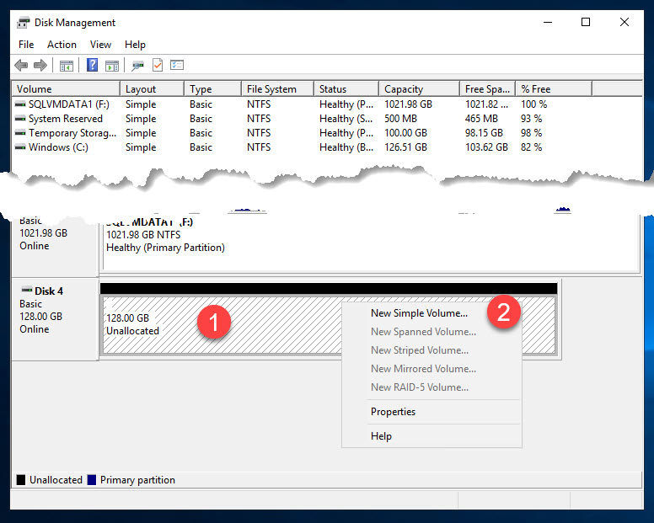Sort by the Volume column header

tap(66, 89)
